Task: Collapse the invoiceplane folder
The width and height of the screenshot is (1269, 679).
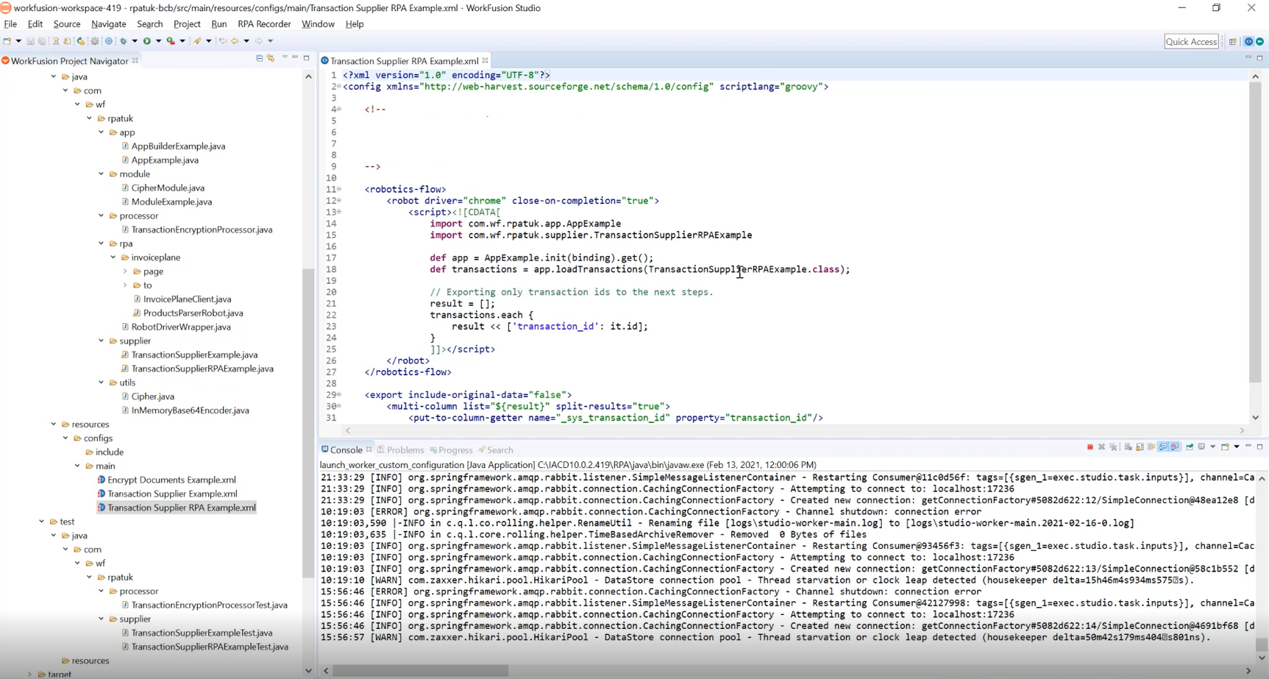Action: pyautogui.click(x=113, y=257)
